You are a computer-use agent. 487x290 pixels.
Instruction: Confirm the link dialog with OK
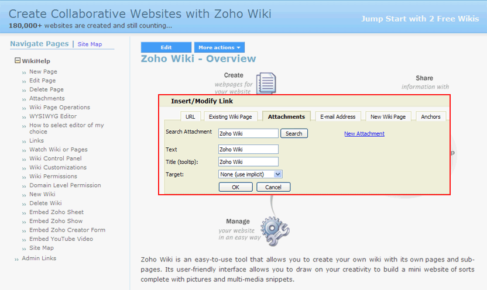(235, 187)
